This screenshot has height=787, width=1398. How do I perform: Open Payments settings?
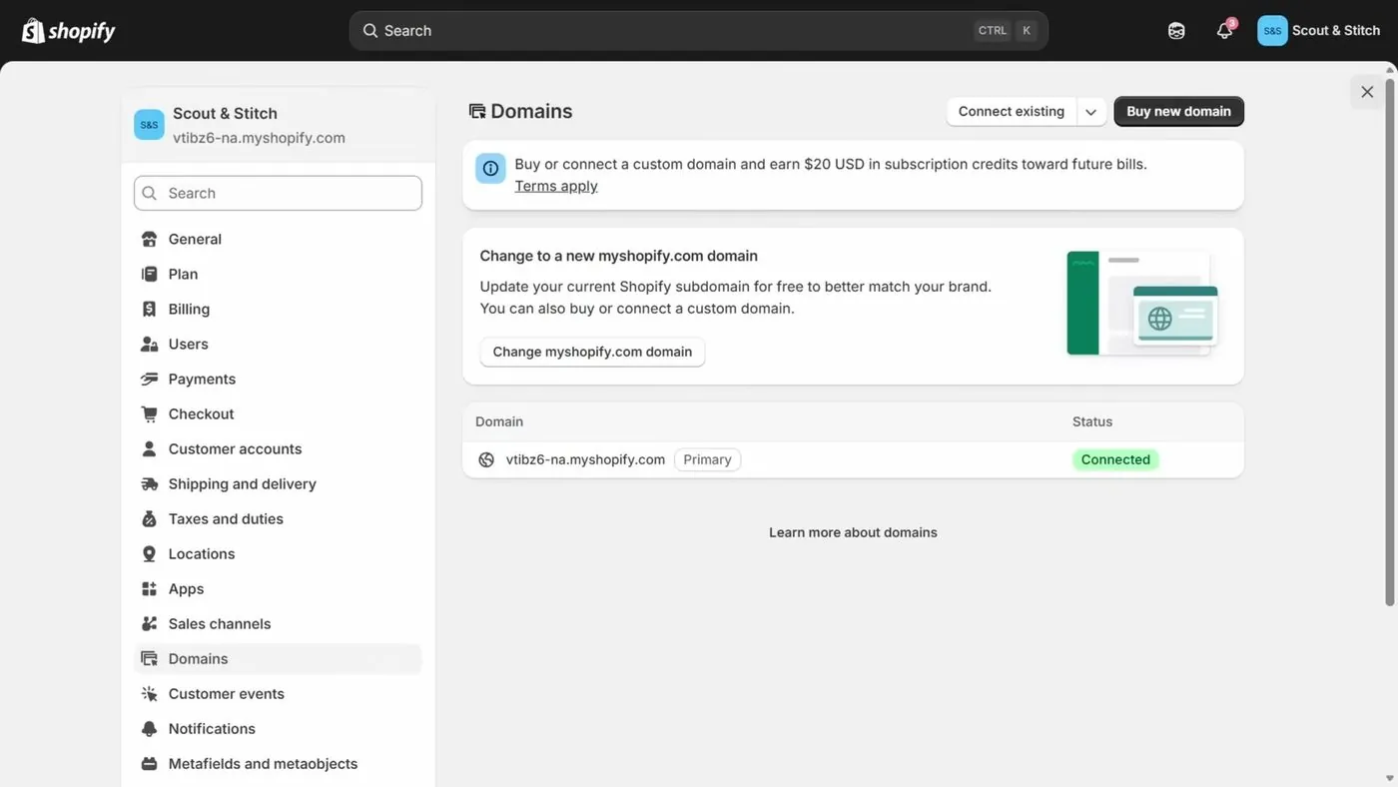point(278,380)
